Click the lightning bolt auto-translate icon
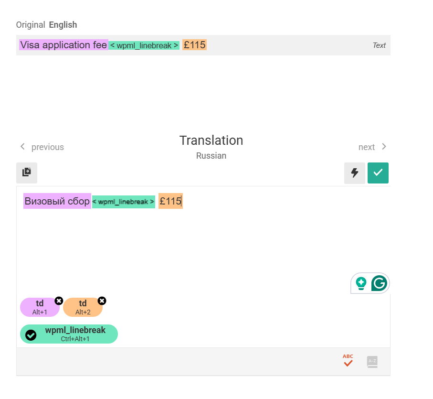 click(355, 173)
